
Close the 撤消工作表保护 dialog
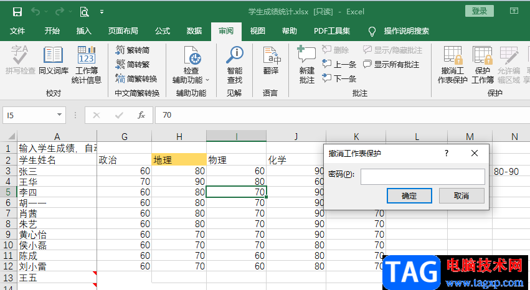point(474,153)
